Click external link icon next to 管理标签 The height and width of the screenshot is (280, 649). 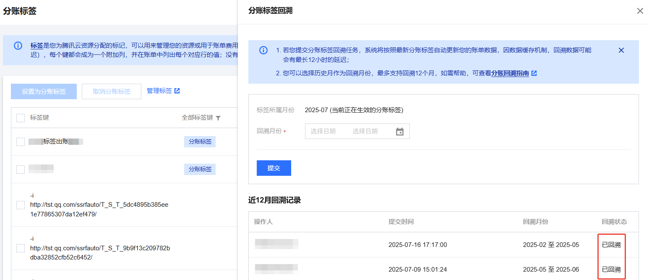tap(177, 91)
